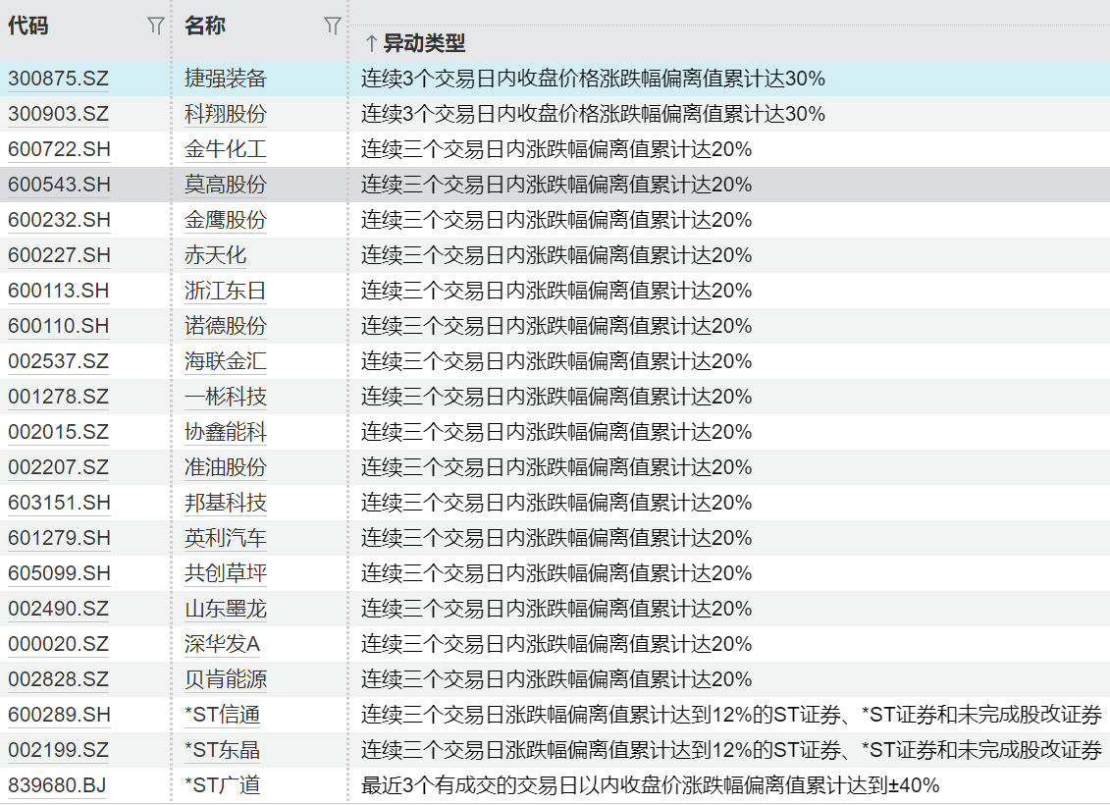Select 异动类型 text in 科翔股份 row

593,114
